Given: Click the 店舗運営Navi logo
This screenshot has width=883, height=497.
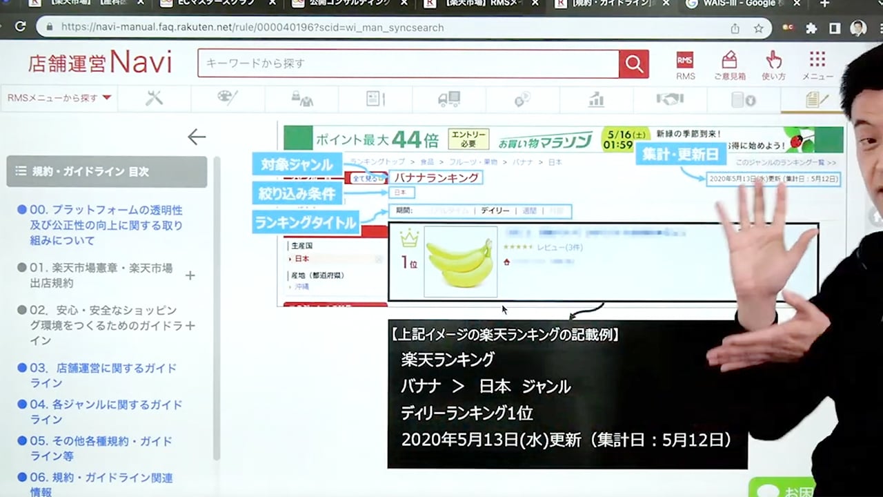Looking at the screenshot, I should click(x=99, y=63).
